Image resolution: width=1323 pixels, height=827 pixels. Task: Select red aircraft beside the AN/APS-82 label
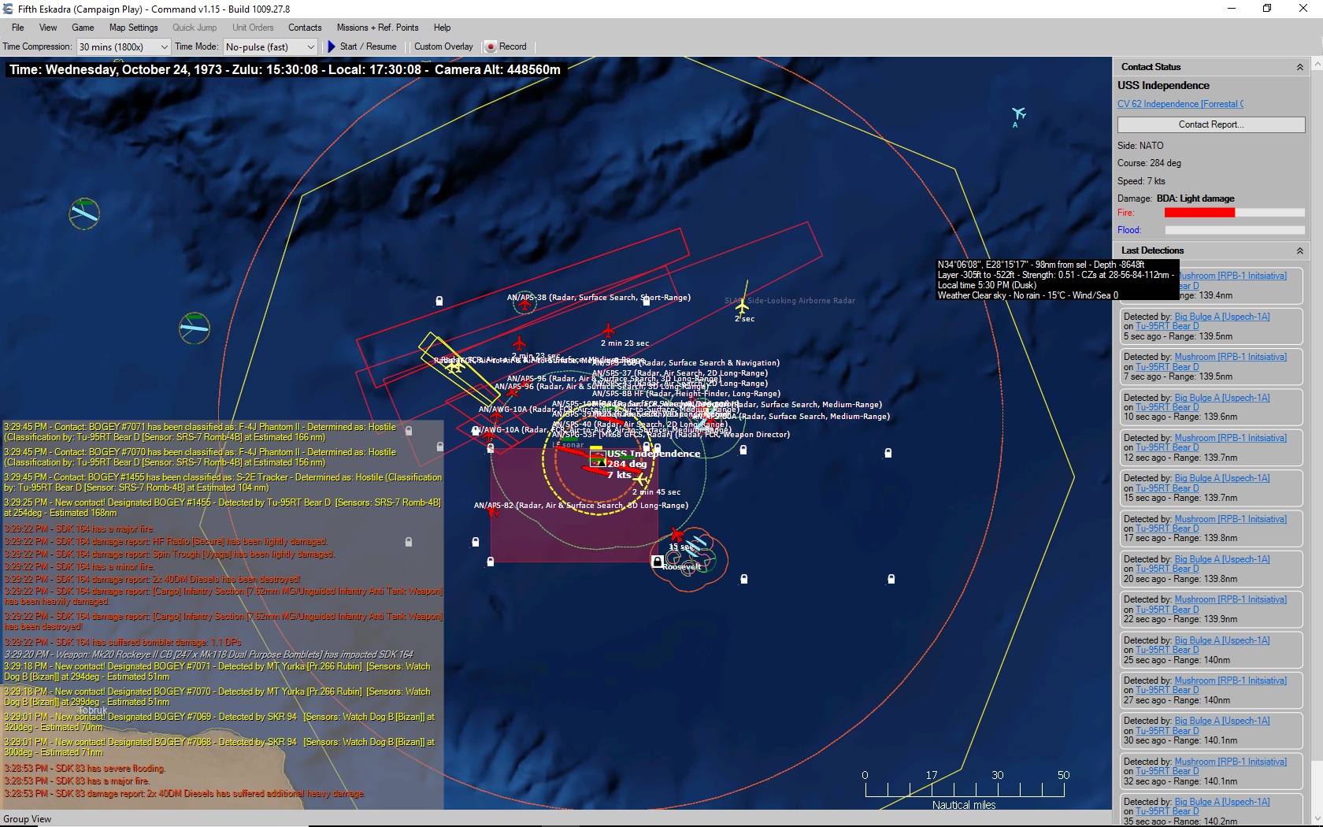pos(492,512)
